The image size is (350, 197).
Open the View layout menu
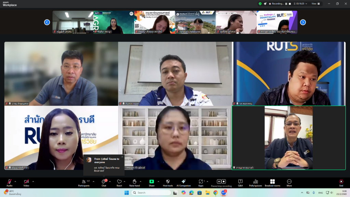(315, 4)
